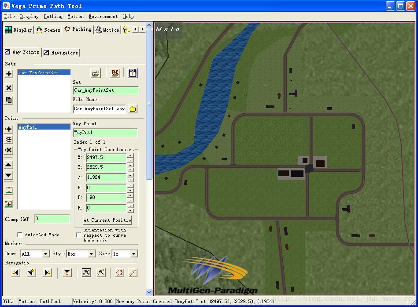Open a way point set file
This screenshot has width=418, height=307.
click(96, 73)
